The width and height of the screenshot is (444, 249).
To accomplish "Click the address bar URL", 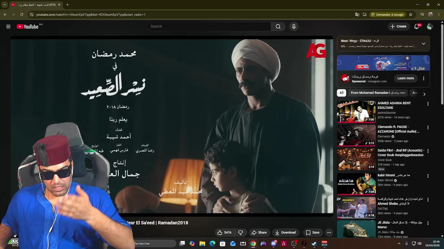I will [91, 15].
